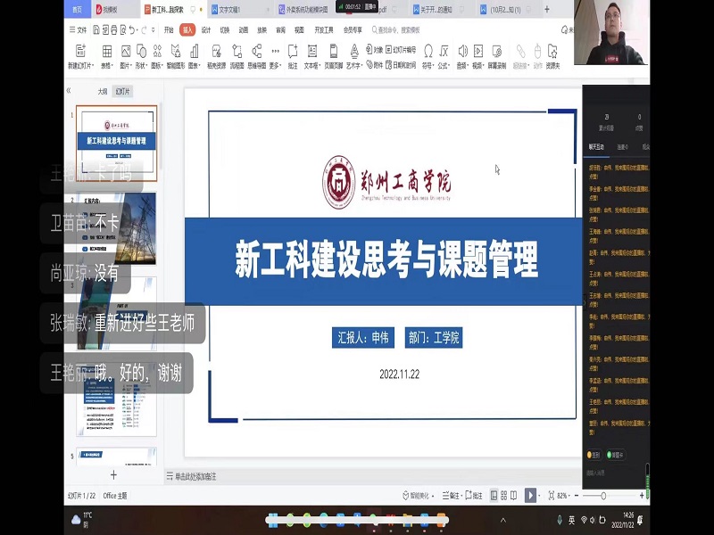The image size is (714, 535).
Task: Click the print preview icon in quick access toolbar
Action: point(123,30)
